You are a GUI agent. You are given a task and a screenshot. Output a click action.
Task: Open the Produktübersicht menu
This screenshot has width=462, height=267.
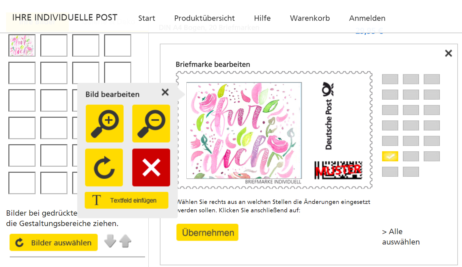pos(204,18)
